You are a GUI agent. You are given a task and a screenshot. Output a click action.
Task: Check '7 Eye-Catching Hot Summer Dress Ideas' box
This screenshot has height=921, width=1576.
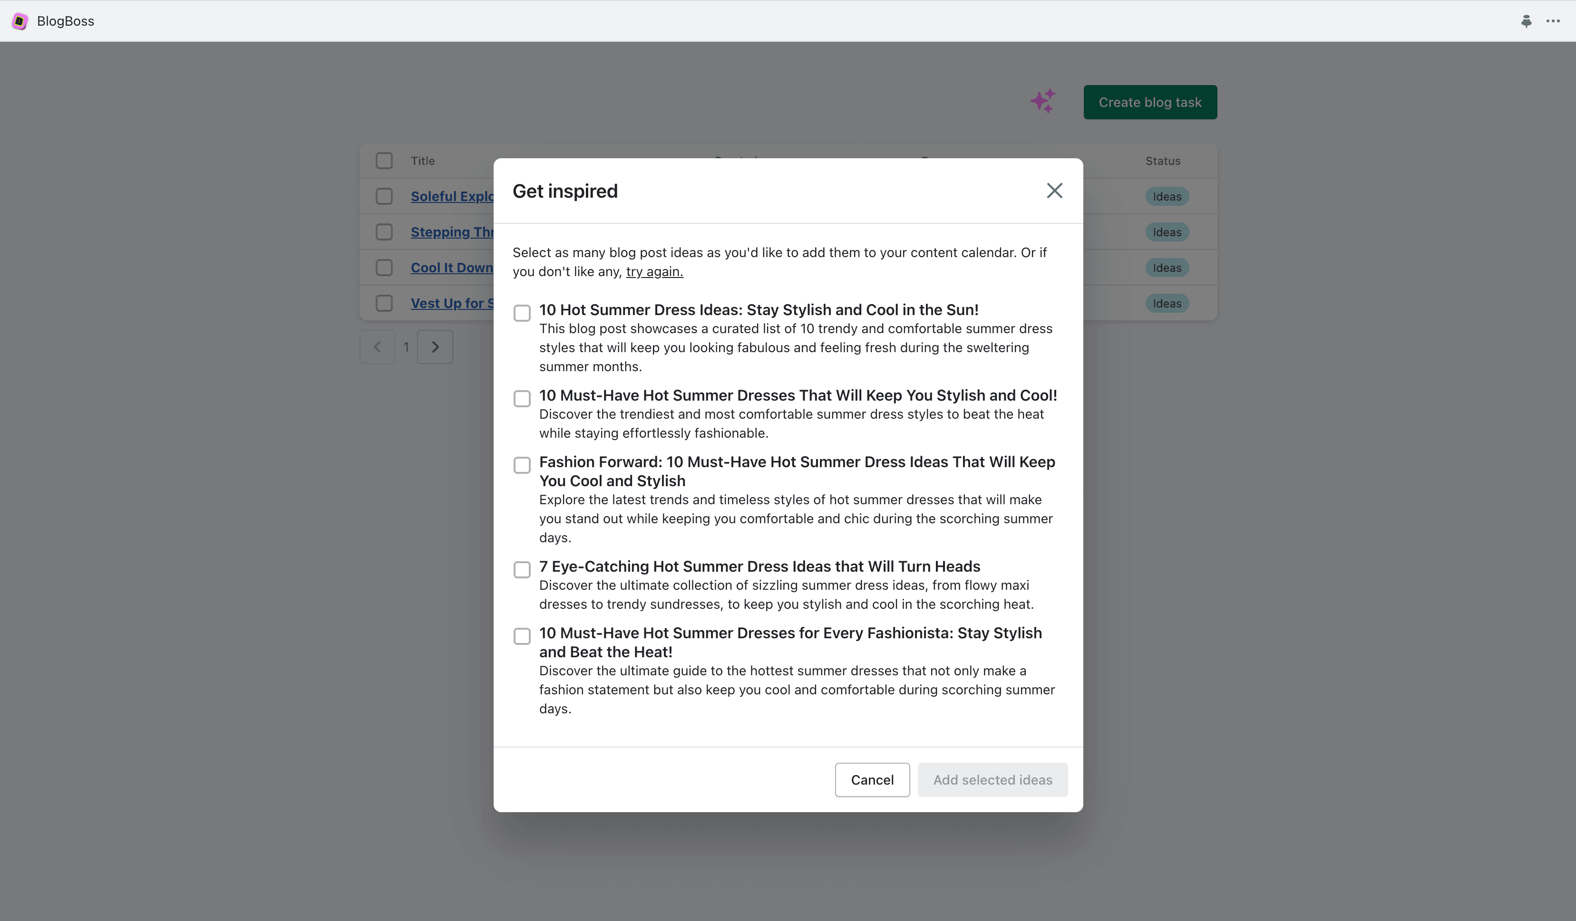pyautogui.click(x=522, y=569)
